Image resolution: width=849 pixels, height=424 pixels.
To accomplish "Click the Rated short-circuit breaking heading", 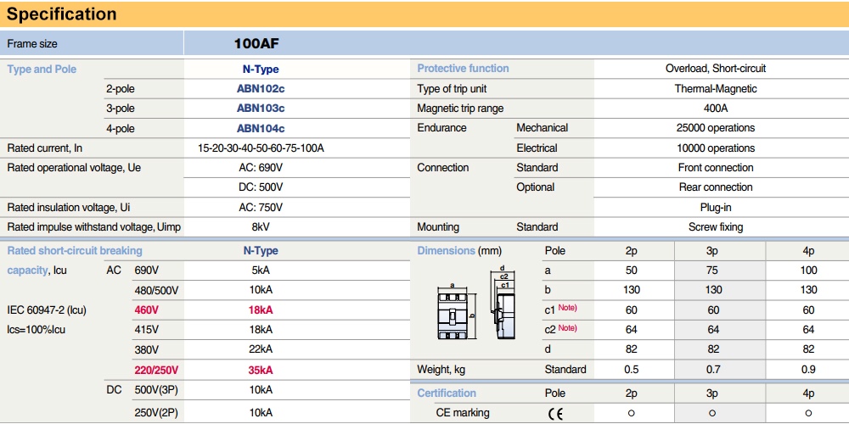I will 75,251.
